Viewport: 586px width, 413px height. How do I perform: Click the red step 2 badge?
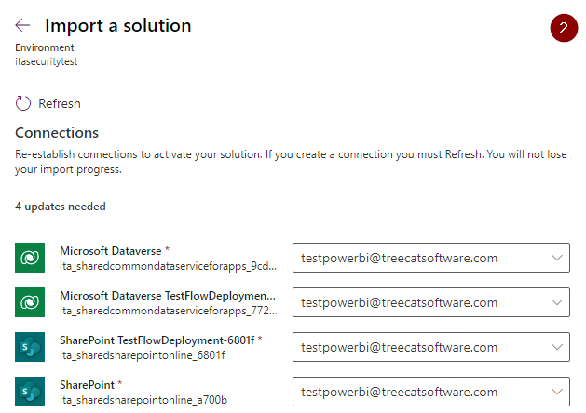pyautogui.click(x=563, y=28)
